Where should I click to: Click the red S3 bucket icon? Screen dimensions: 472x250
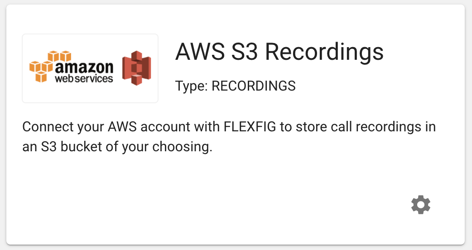coord(137,68)
